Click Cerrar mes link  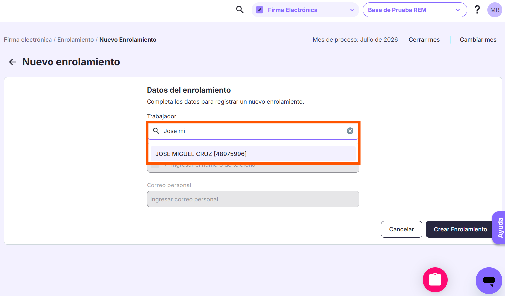[x=424, y=40]
